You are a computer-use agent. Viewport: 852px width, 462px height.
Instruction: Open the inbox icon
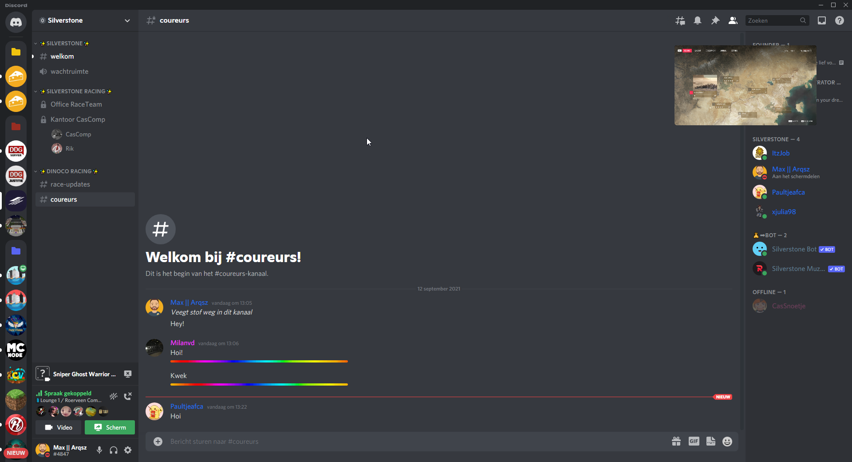[822, 20]
